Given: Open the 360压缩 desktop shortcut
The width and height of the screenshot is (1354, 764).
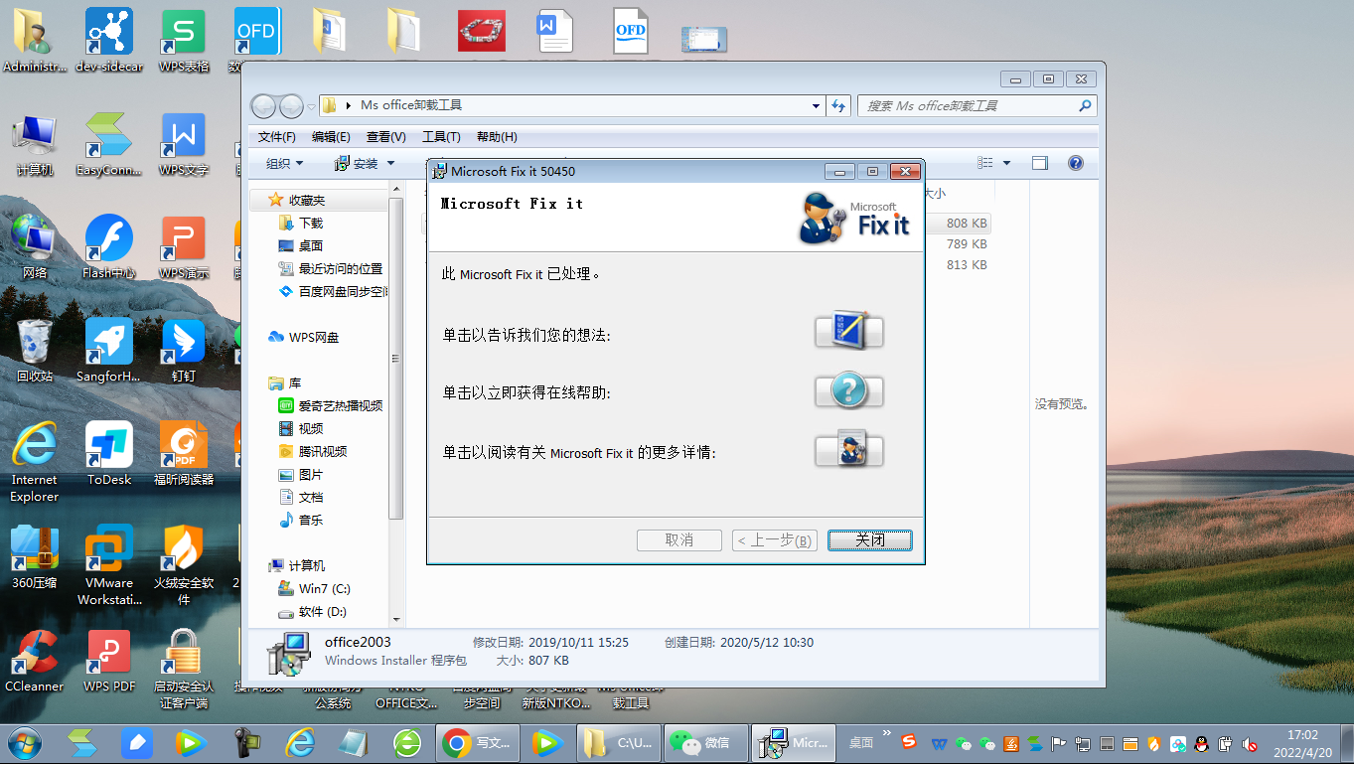Looking at the screenshot, I should pos(35,557).
